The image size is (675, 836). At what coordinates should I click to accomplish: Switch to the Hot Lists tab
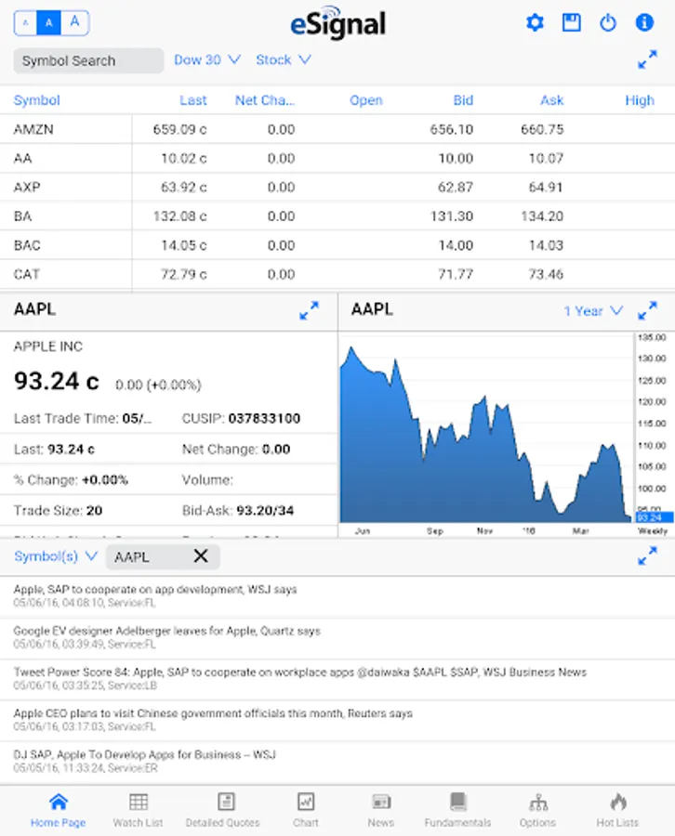(617, 809)
